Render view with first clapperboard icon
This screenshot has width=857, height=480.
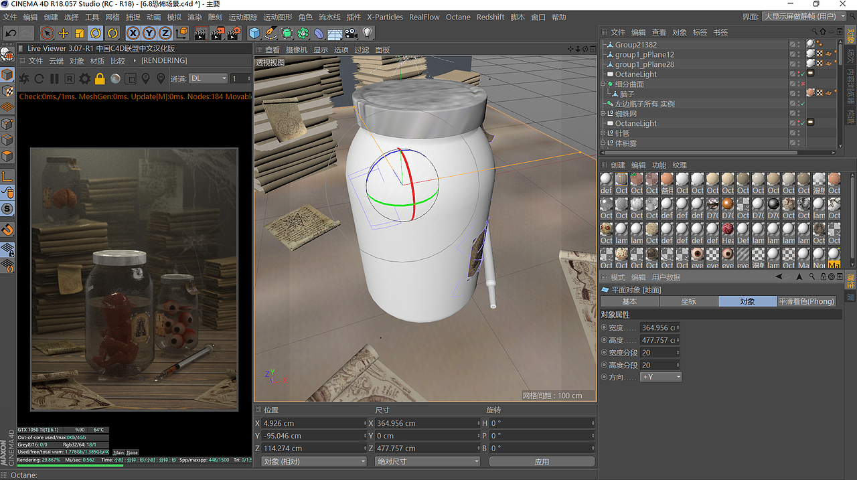pyautogui.click(x=200, y=33)
